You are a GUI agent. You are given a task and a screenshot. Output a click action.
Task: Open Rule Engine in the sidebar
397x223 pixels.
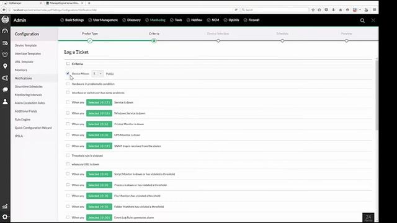[x=22, y=120]
